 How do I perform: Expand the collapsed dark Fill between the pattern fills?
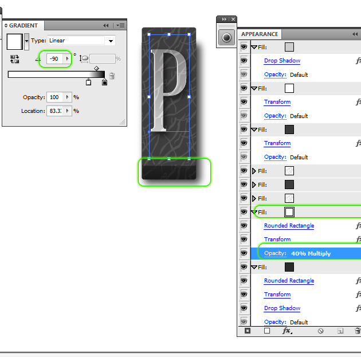click(x=254, y=185)
